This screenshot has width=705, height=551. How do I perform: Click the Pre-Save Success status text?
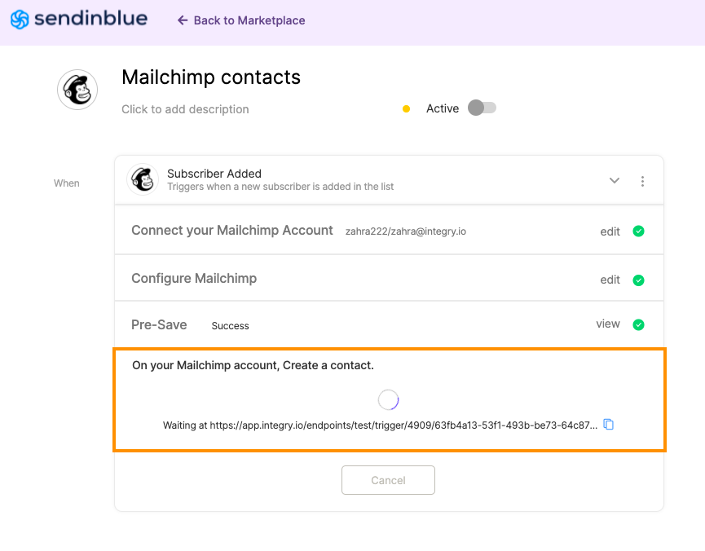tap(230, 326)
